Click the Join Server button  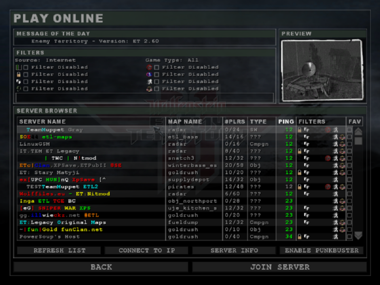click(280, 267)
